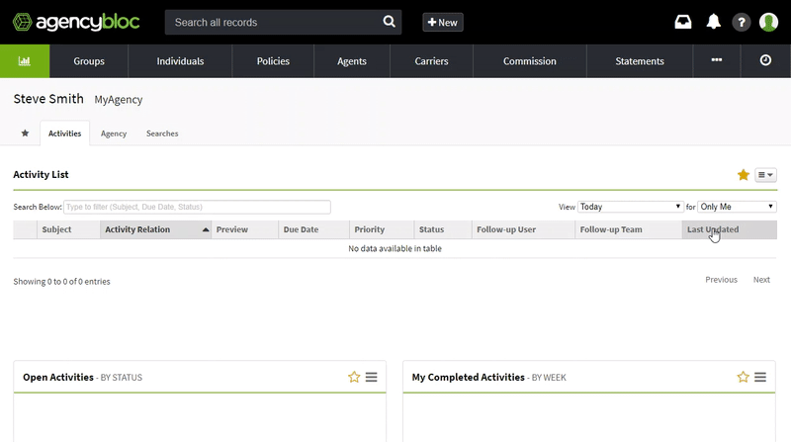Switch to the Searches tab
The height and width of the screenshot is (442, 791).
162,133
